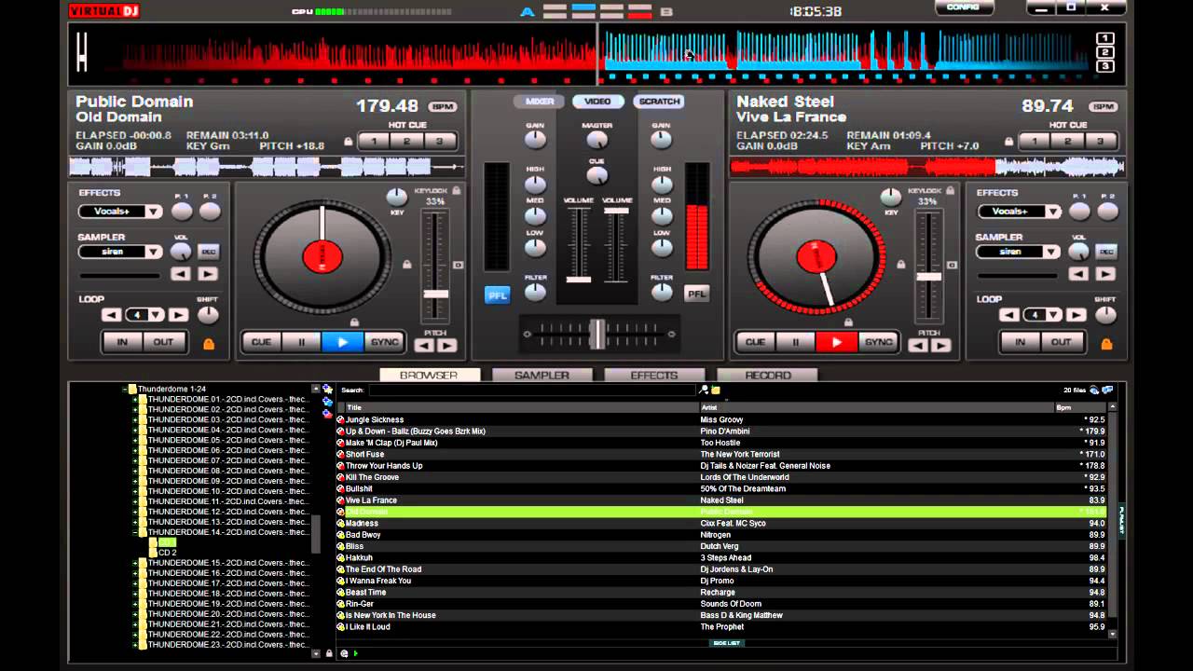
Task: Double the right deck loop with the right arrow
Action: 1076,315
